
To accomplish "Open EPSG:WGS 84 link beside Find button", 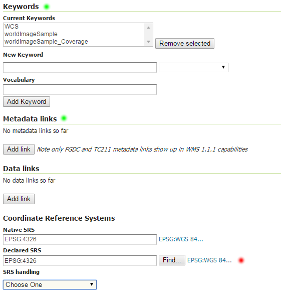I will click(209, 260).
